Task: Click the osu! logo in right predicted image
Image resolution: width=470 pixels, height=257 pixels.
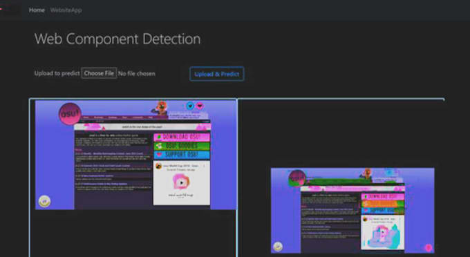Action: 297,178
